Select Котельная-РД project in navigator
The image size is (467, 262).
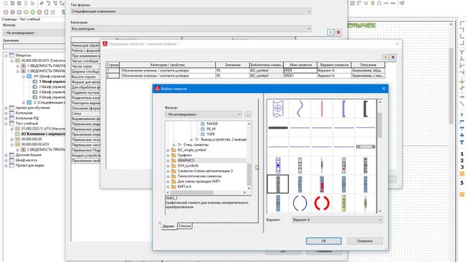27,118
